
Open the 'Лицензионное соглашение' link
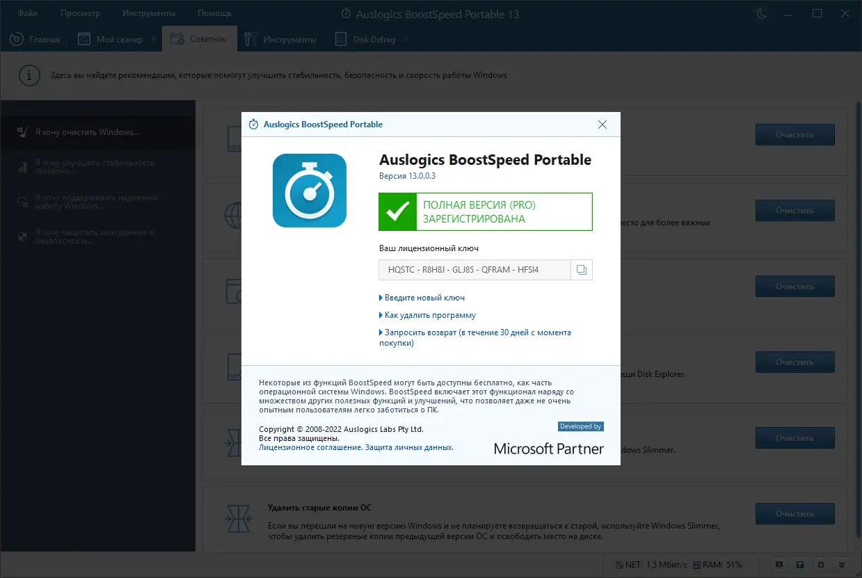310,447
